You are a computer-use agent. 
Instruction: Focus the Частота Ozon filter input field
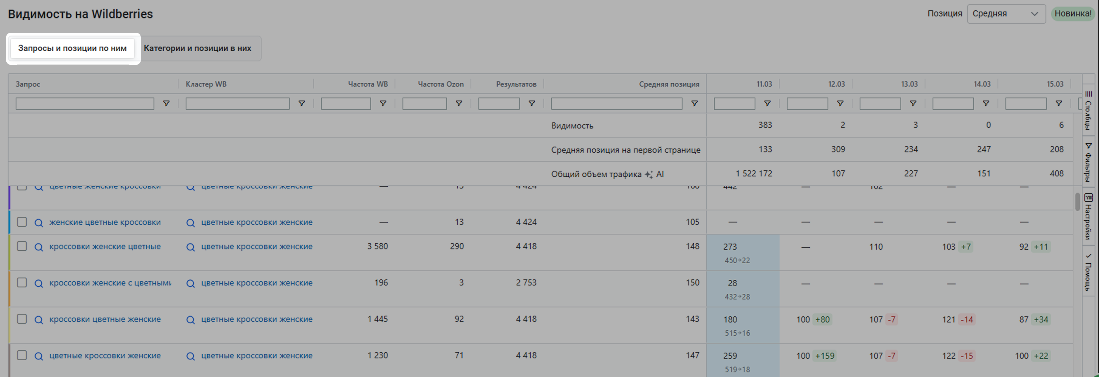tap(424, 104)
